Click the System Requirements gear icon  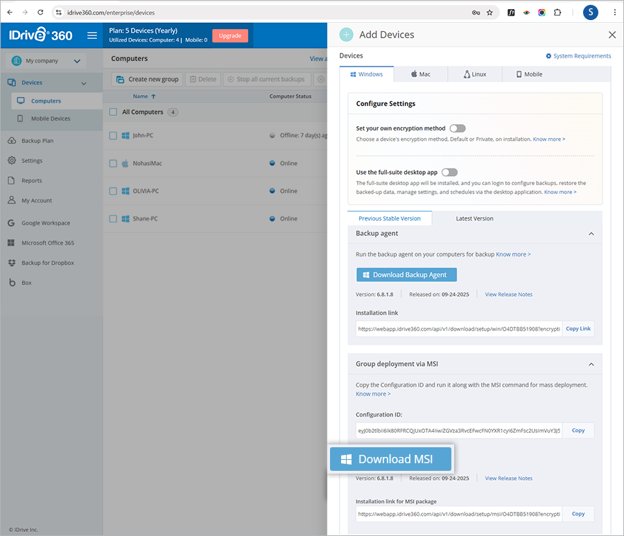pyautogui.click(x=548, y=56)
